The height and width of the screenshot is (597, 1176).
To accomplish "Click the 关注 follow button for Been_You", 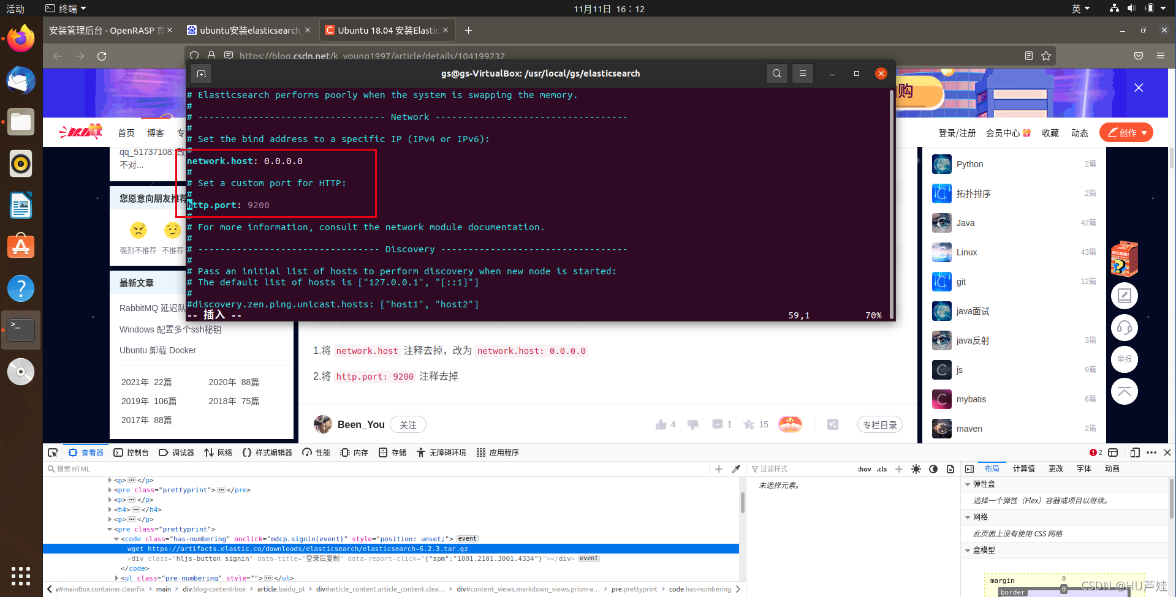I will (408, 424).
